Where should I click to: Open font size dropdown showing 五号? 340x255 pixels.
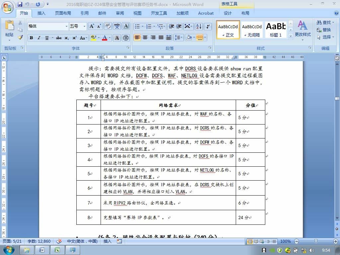(x=84, y=26)
